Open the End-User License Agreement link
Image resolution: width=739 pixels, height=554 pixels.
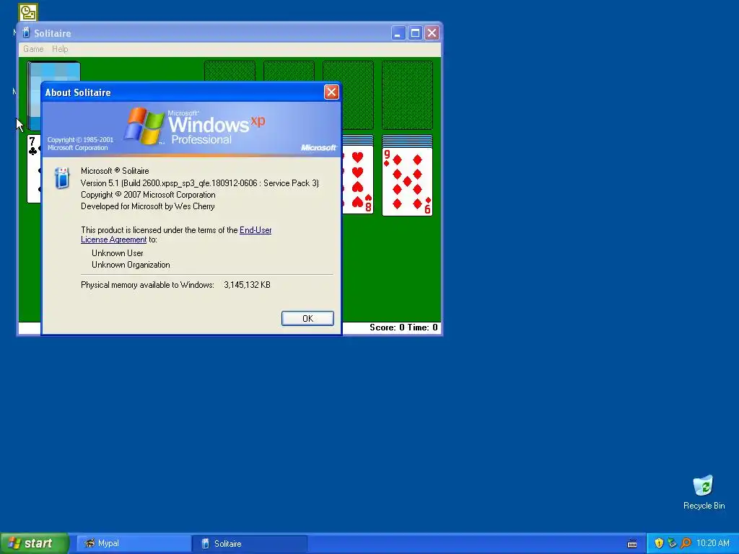pyautogui.click(x=176, y=234)
